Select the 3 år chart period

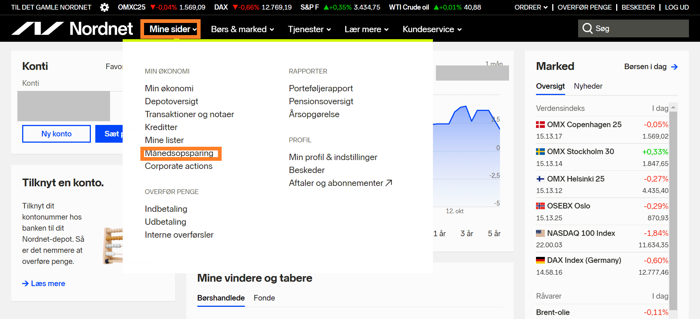[467, 234]
